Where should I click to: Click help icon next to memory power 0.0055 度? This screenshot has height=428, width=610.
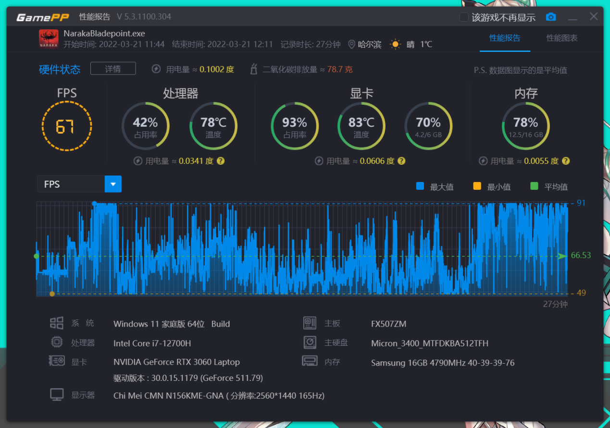pyautogui.click(x=566, y=161)
